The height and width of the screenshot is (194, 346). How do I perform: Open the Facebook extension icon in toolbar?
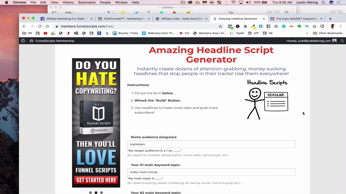pos(268,26)
